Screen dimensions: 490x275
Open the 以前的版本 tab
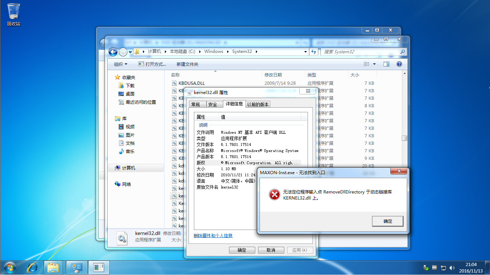tap(258, 104)
